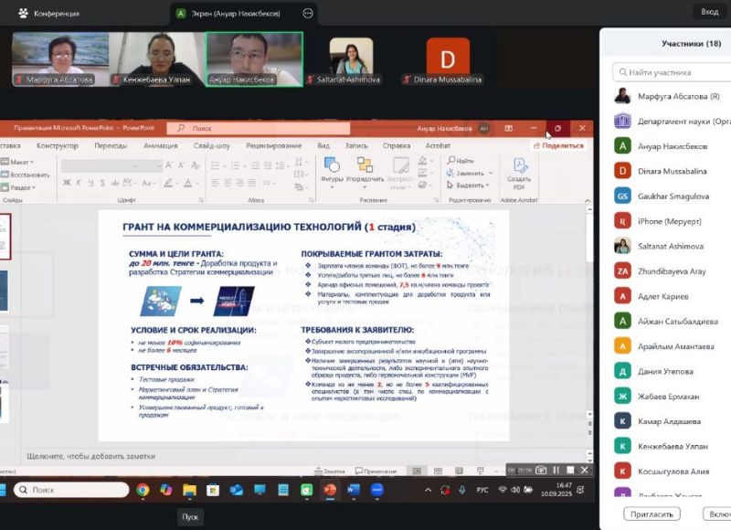Click the Фигуры shapes icon in ribbon
Screen dimensions: 731x530
pos(332,168)
